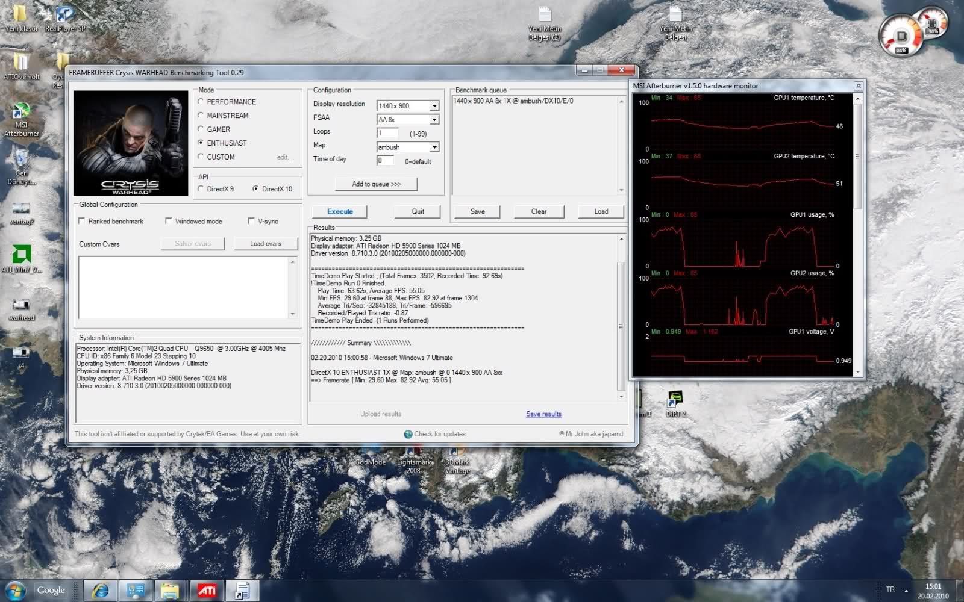
Task: Detach the MSI Afterburner hardware monitor
Action: pyautogui.click(x=858, y=86)
